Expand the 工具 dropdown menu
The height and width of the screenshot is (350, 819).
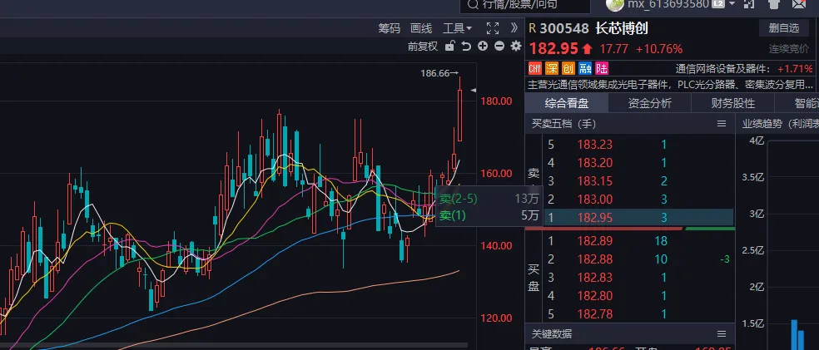(x=457, y=28)
